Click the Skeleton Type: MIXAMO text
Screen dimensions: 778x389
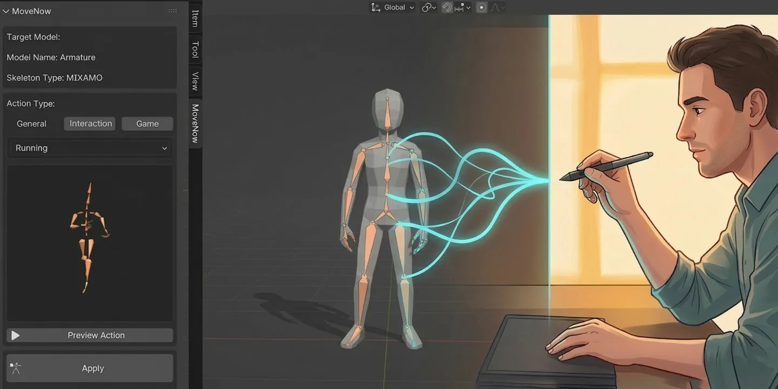(x=55, y=78)
